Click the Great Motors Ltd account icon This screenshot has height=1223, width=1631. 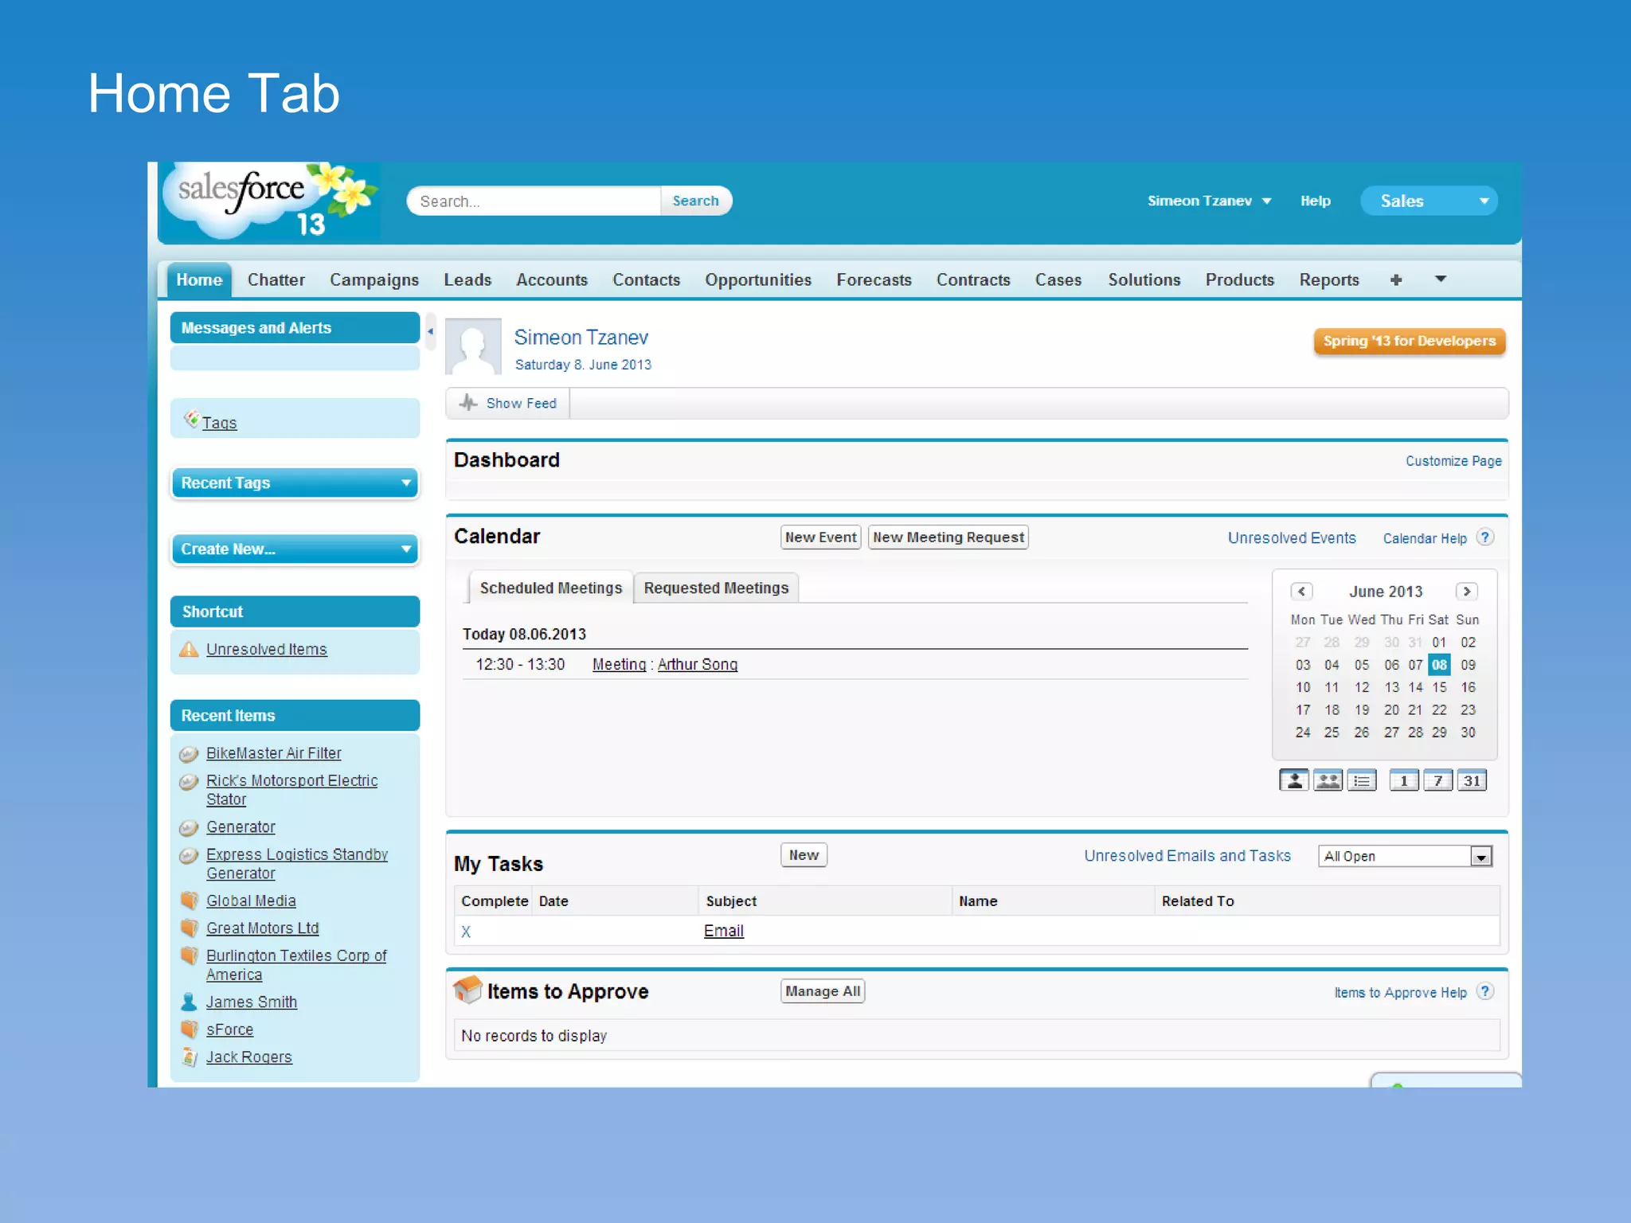(189, 928)
